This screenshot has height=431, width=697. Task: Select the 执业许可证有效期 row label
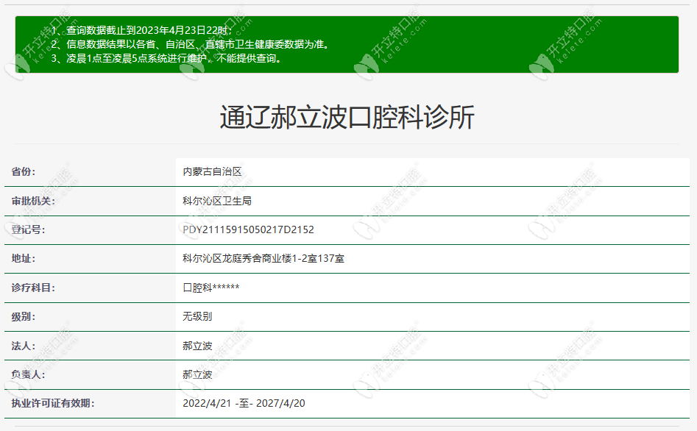pyautogui.click(x=52, y=403)
